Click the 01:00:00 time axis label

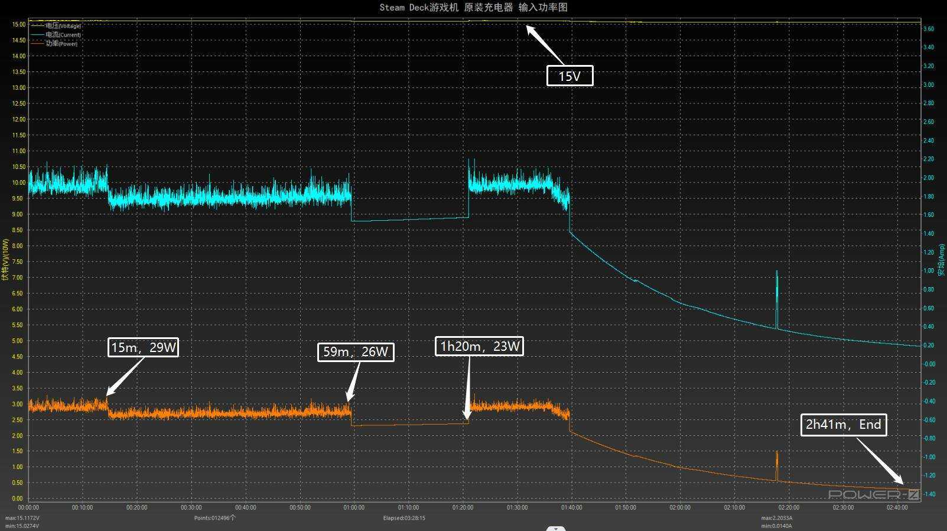354,507
